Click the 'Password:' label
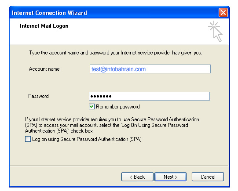 coord(39,96)
